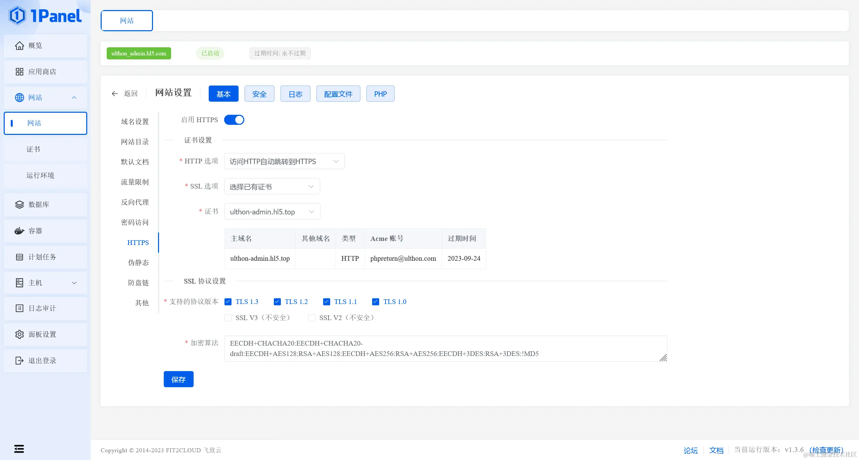Click the blue 保存 button
The width and height of the screenshot is (859, 460).
tap(179, 379)
